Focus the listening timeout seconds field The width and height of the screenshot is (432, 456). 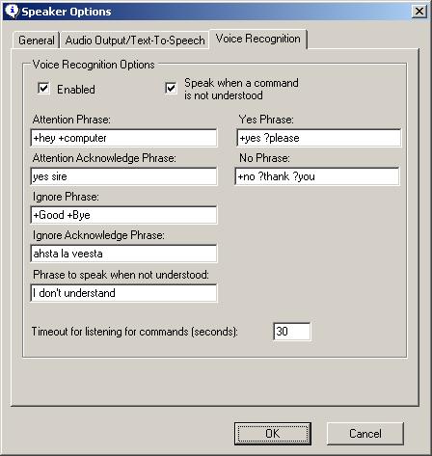point(292,332)
